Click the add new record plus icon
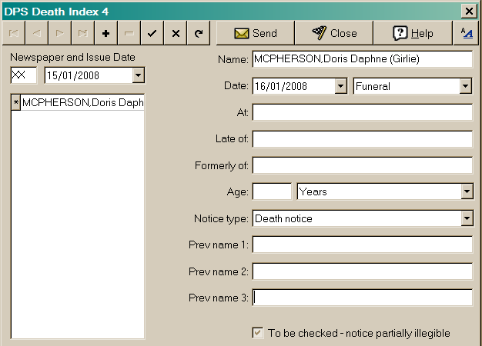The image size is (482, 346). (x=105, y=33)
